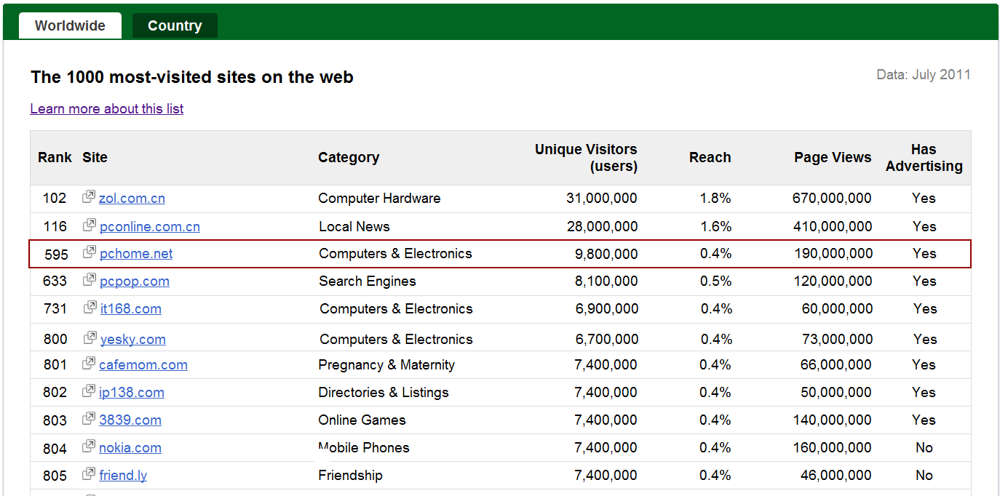Click the Rank column header

(x=55, y=158)
